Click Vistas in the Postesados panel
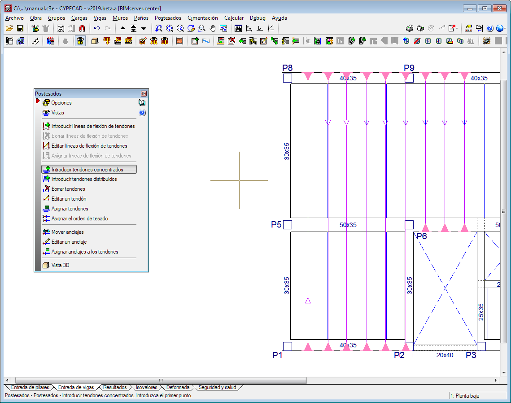Screen dimensions: 511x403 pos(58,113)
